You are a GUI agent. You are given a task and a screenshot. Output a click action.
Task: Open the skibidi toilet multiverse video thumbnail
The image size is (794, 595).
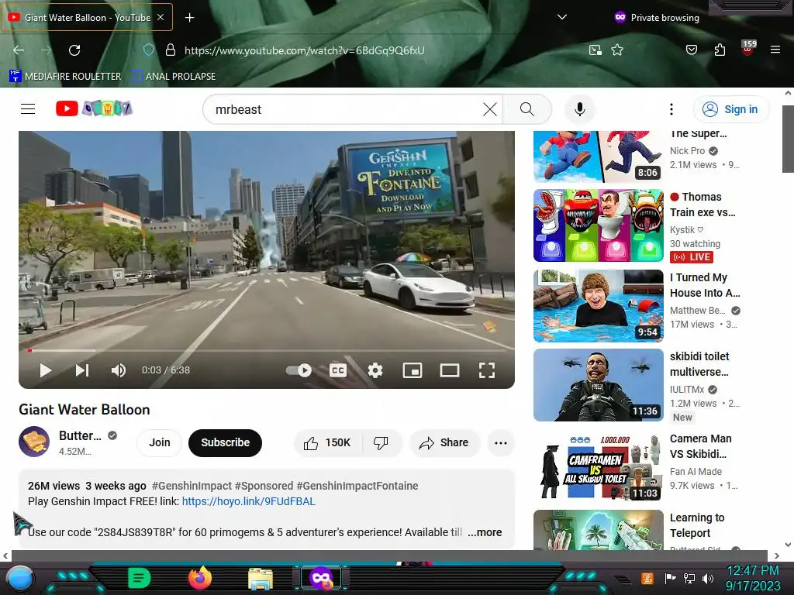598,385
